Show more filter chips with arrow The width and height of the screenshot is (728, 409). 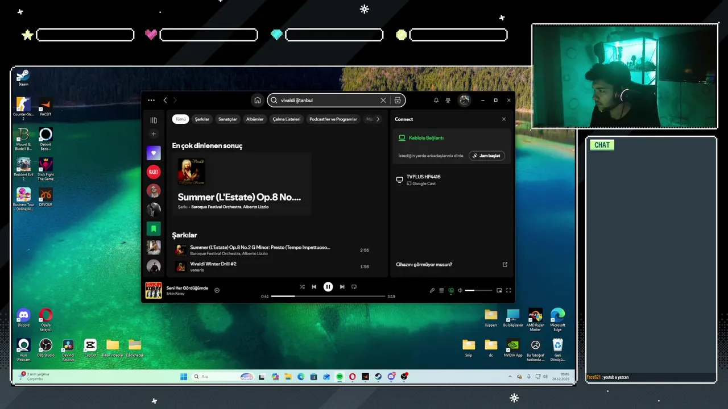click(x=378, y=119)
